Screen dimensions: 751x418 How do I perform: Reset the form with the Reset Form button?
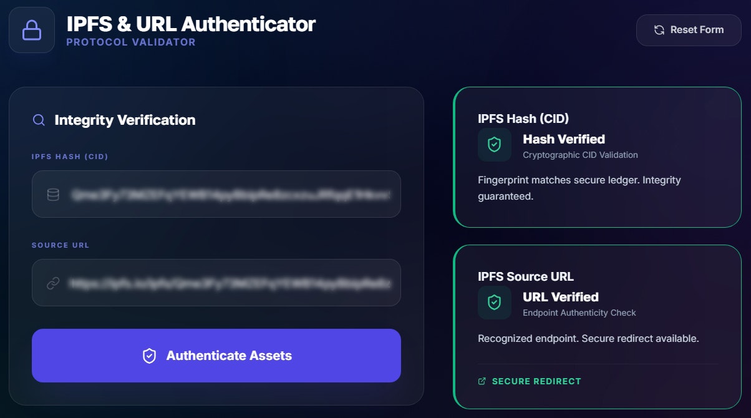(x=689, y=30)
